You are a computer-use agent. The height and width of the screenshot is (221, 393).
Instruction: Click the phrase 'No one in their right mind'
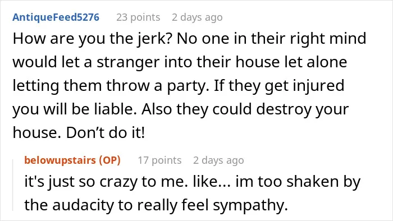pyautogui.click(x=271, y=39)
